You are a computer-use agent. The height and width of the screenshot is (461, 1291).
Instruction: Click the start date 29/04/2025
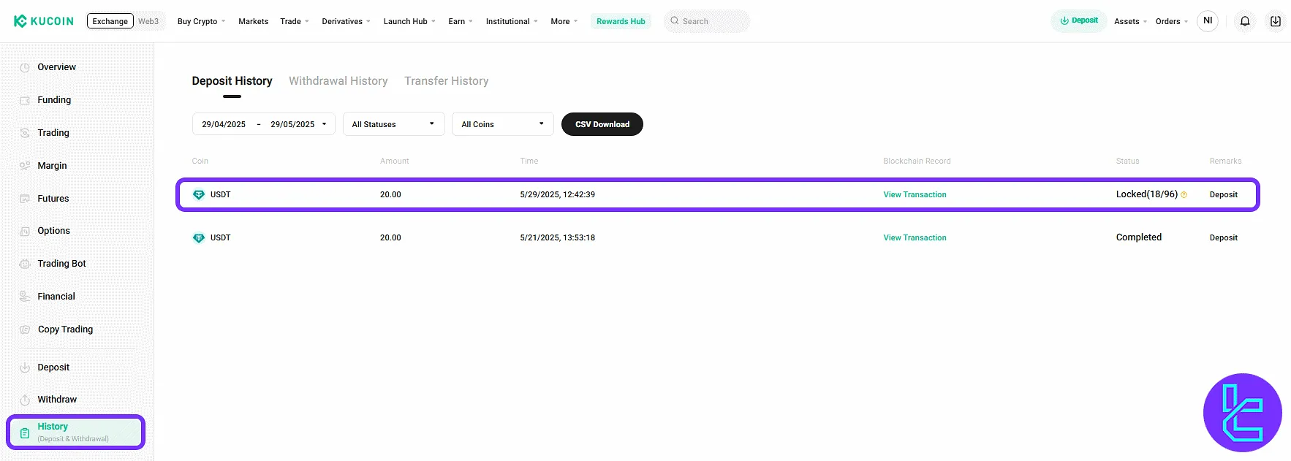pyautogui.click(x=224, y=124)
